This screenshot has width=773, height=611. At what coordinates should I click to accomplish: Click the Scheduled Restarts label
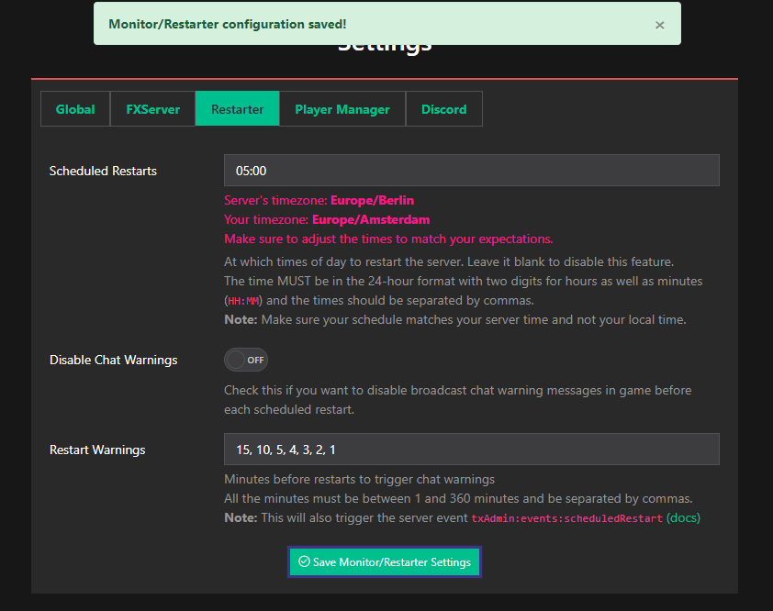click(103, 171)
